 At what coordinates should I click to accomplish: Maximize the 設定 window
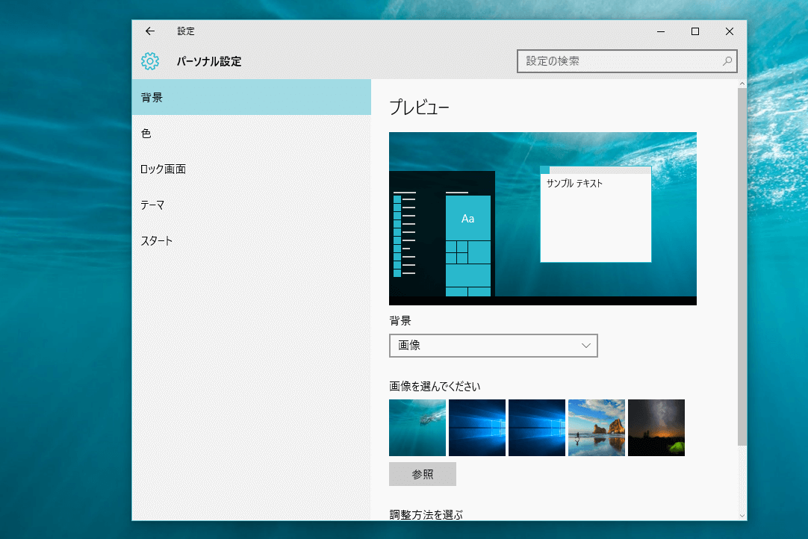(x=695, y=31)
